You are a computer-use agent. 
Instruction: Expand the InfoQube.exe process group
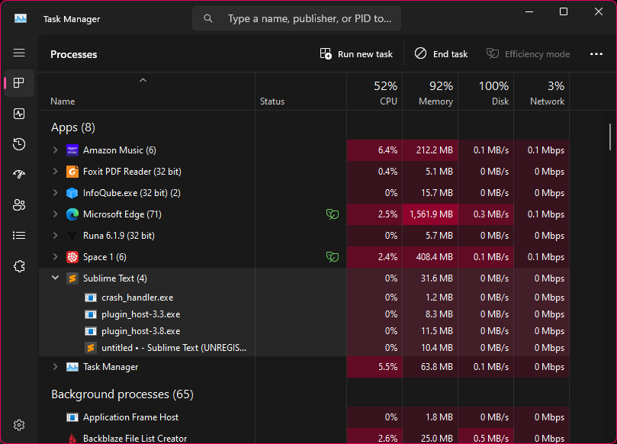click(55, 192)
